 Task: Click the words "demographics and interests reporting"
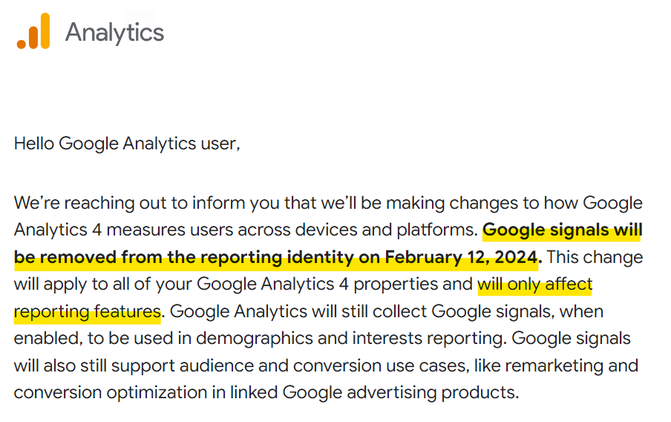pyautogui.click(x=349, y=339)
